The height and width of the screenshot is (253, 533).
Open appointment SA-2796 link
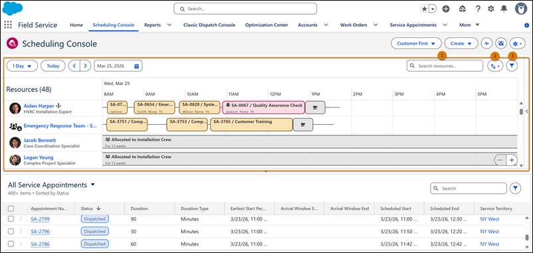pyautogui.click(x=40, y=231)
